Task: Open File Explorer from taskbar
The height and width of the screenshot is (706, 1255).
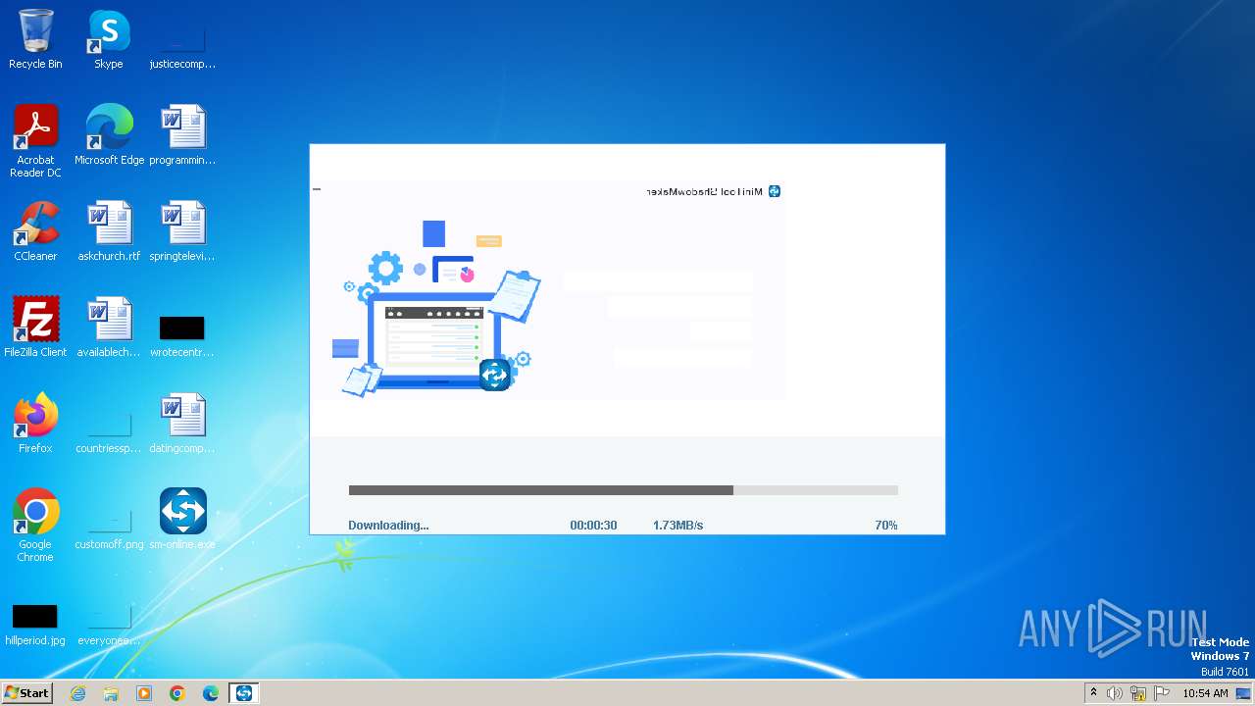Action: click(111, 693)
